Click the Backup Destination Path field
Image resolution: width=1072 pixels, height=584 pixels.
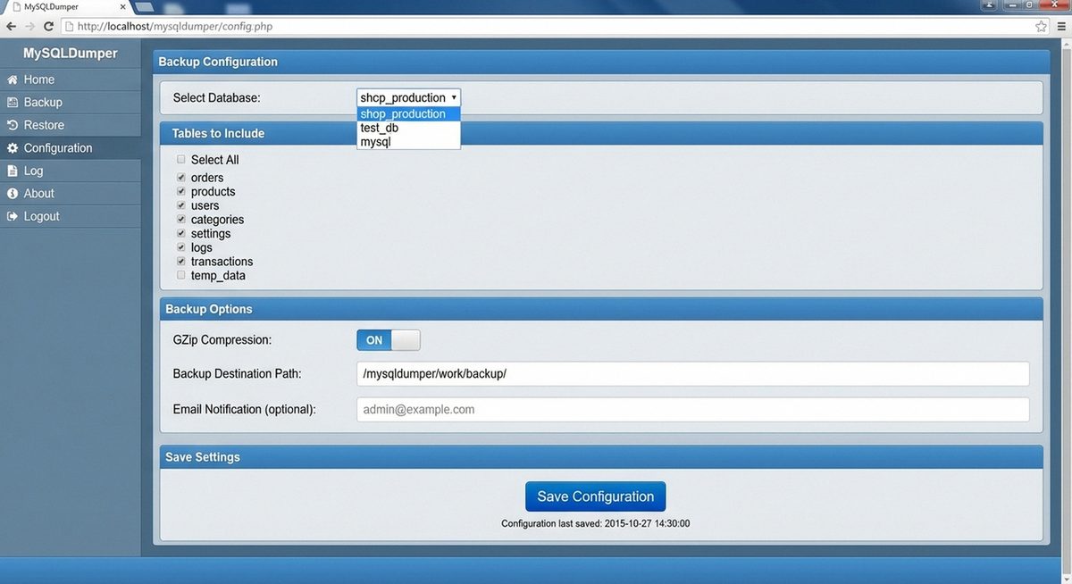(x=692, y=374)
